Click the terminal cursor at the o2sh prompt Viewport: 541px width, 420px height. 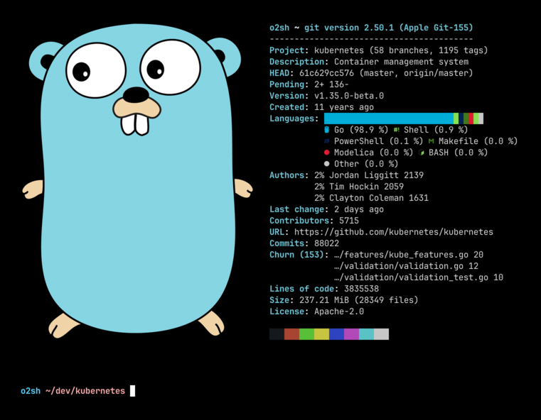[x=132, y=391]
